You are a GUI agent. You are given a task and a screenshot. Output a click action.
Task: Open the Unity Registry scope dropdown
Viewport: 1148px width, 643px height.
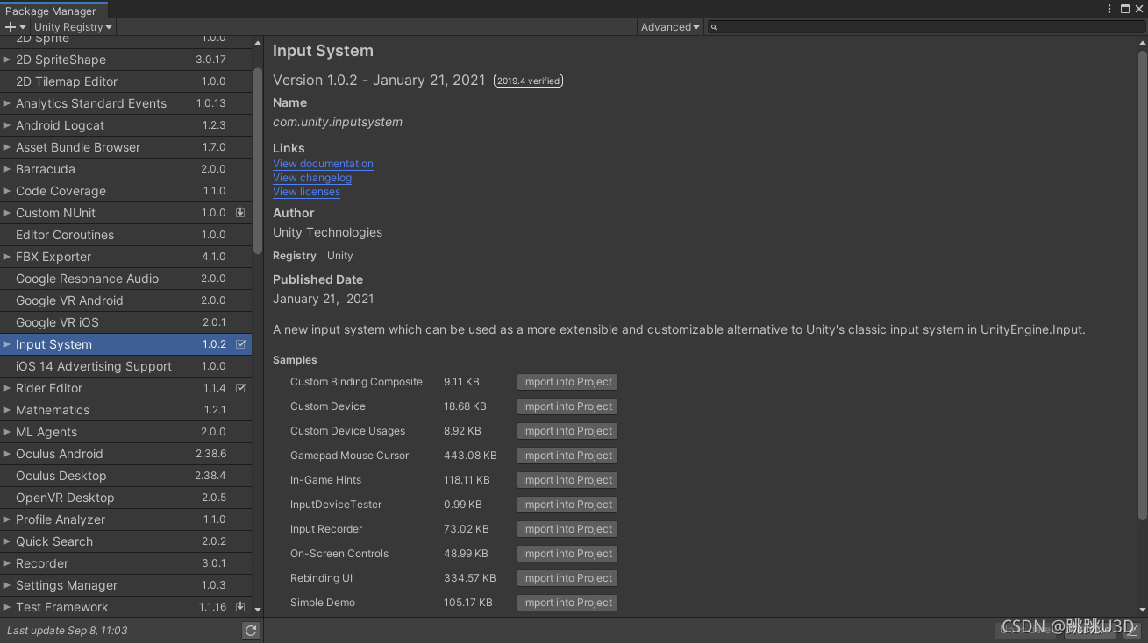pos(73,27)
